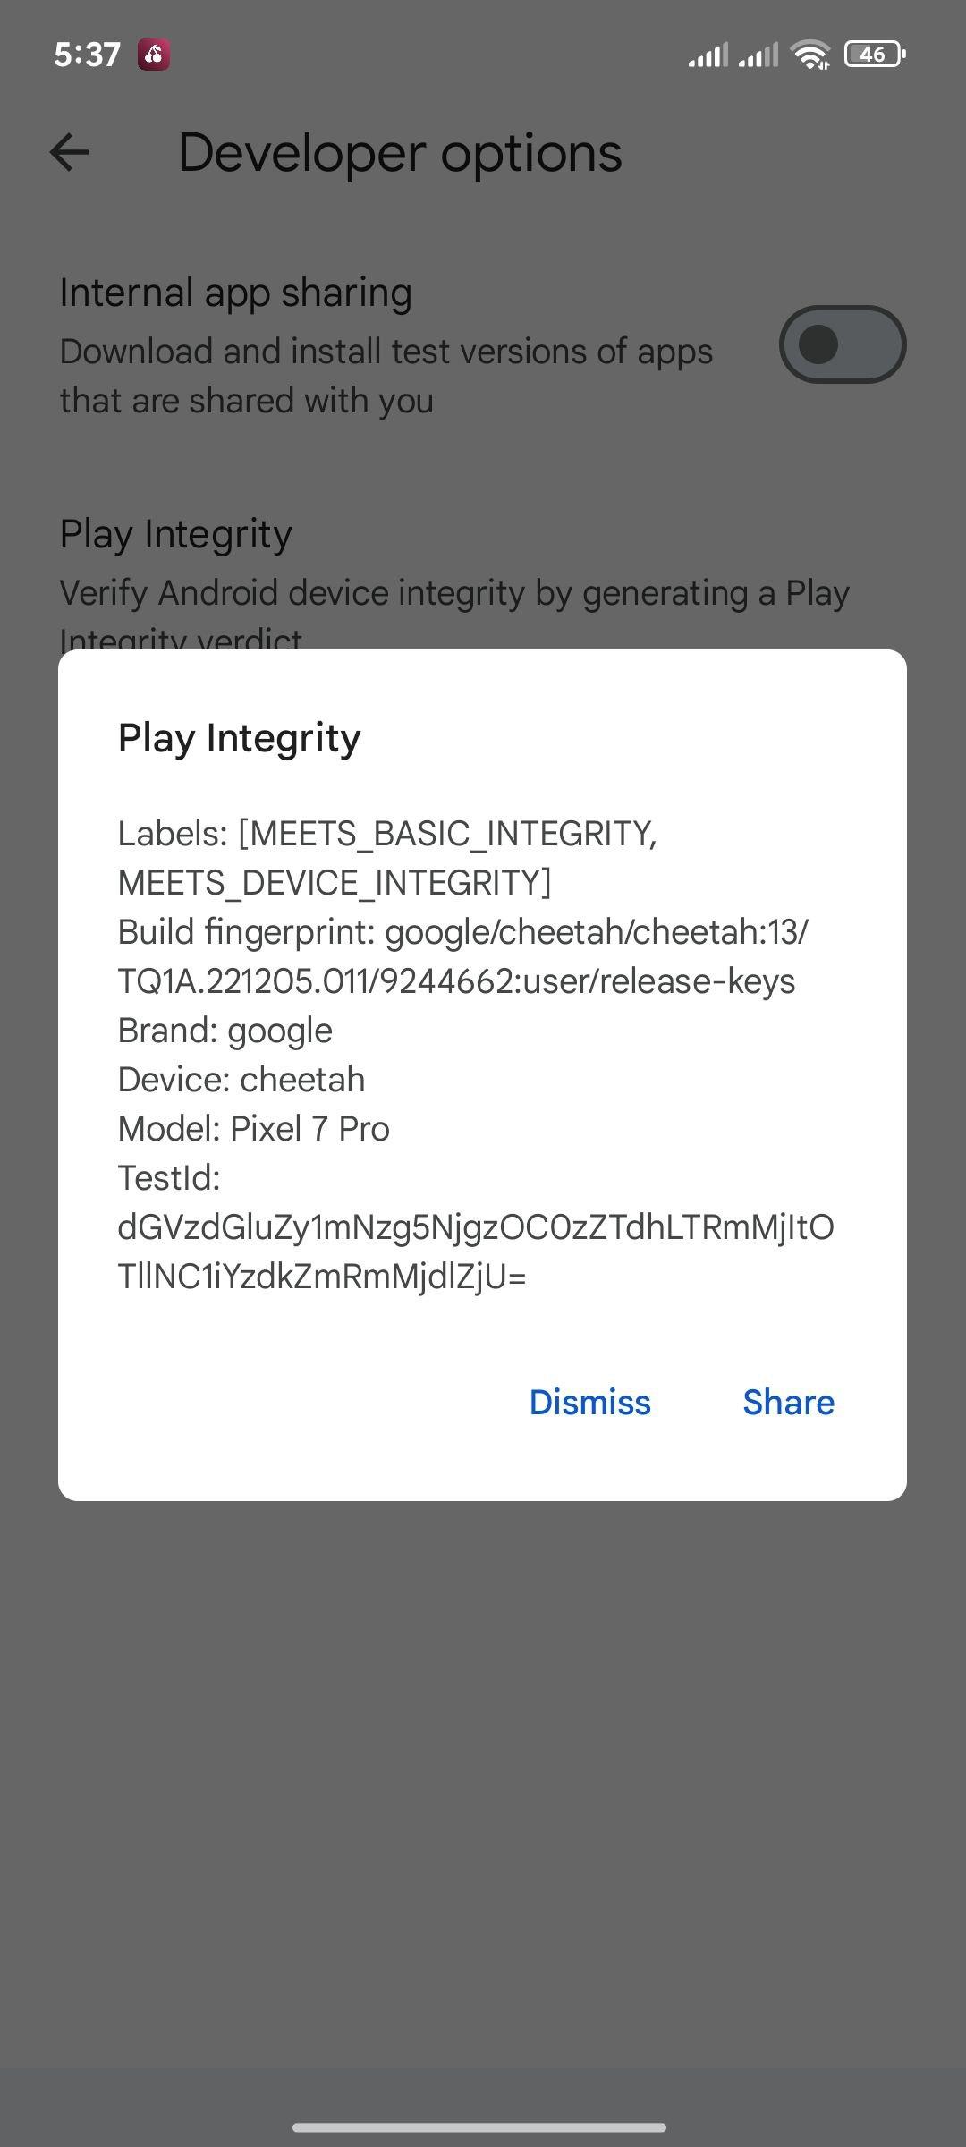Tap the Wi-Fi status icon

click(812, 55)
